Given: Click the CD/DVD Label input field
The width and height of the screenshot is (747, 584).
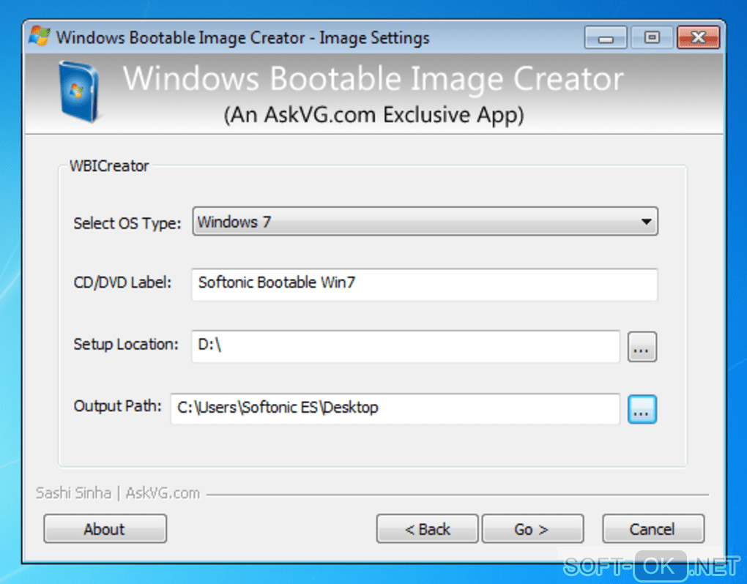Looking at the screenshot, I should click(x=425, y=284).
